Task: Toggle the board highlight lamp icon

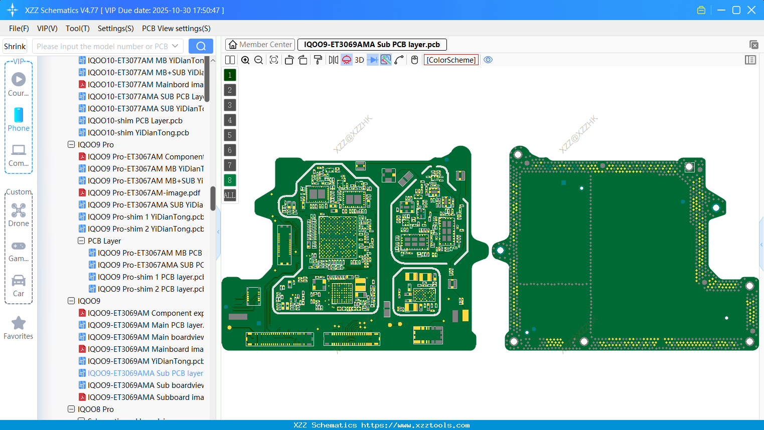Action: [346, 60]
